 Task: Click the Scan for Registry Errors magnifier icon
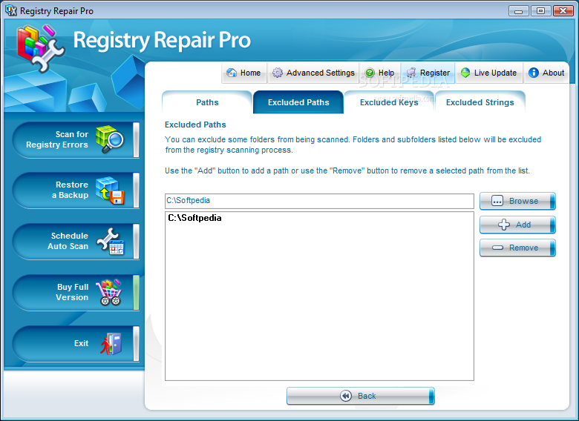coord(109,139)
